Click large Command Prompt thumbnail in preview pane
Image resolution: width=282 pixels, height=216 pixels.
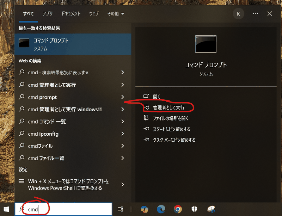(x=206, y=44)
